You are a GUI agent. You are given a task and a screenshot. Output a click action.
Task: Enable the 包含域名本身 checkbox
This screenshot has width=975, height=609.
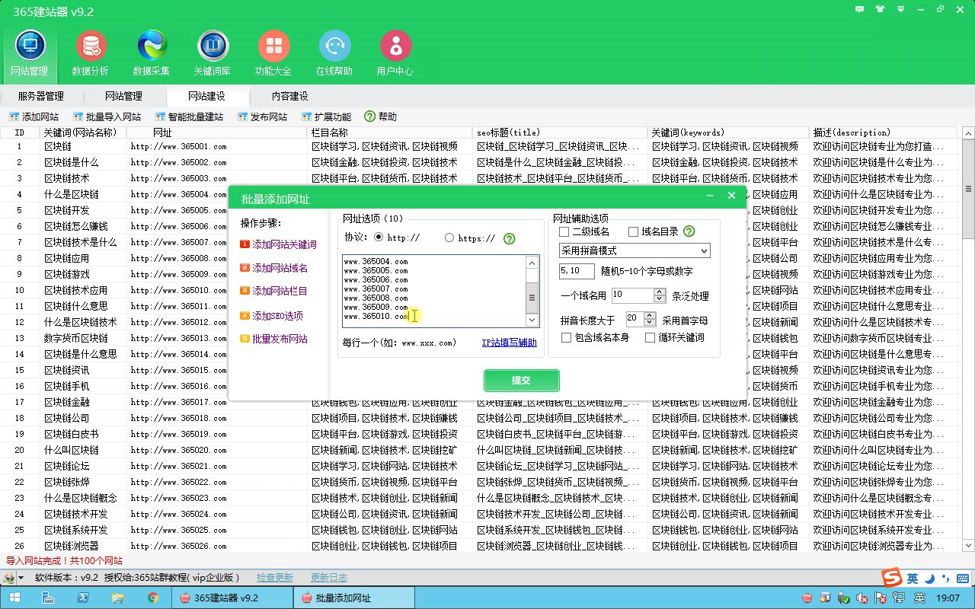click(x=566, y=337)
